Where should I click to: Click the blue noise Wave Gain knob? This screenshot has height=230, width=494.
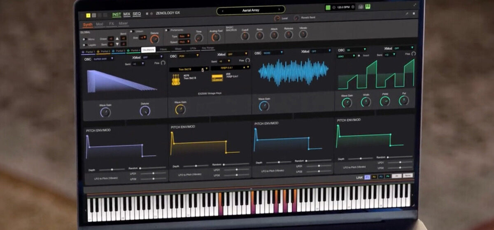[x=264, y=106]
